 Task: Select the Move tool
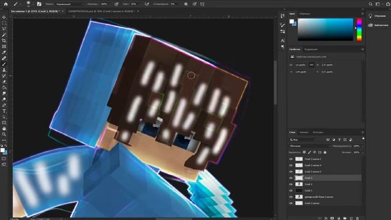click(x=4, y=17)
